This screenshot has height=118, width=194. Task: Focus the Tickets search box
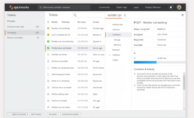(x=89, y=15)
